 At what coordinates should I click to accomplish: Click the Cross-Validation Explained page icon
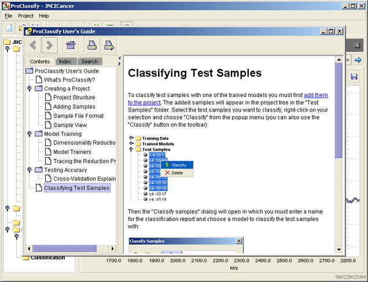(48, 179)
